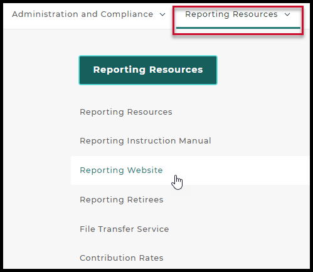313x272 pixels.
Task: Collapse the chevron beside Reporting Resources
Action: tap(287, 14)
